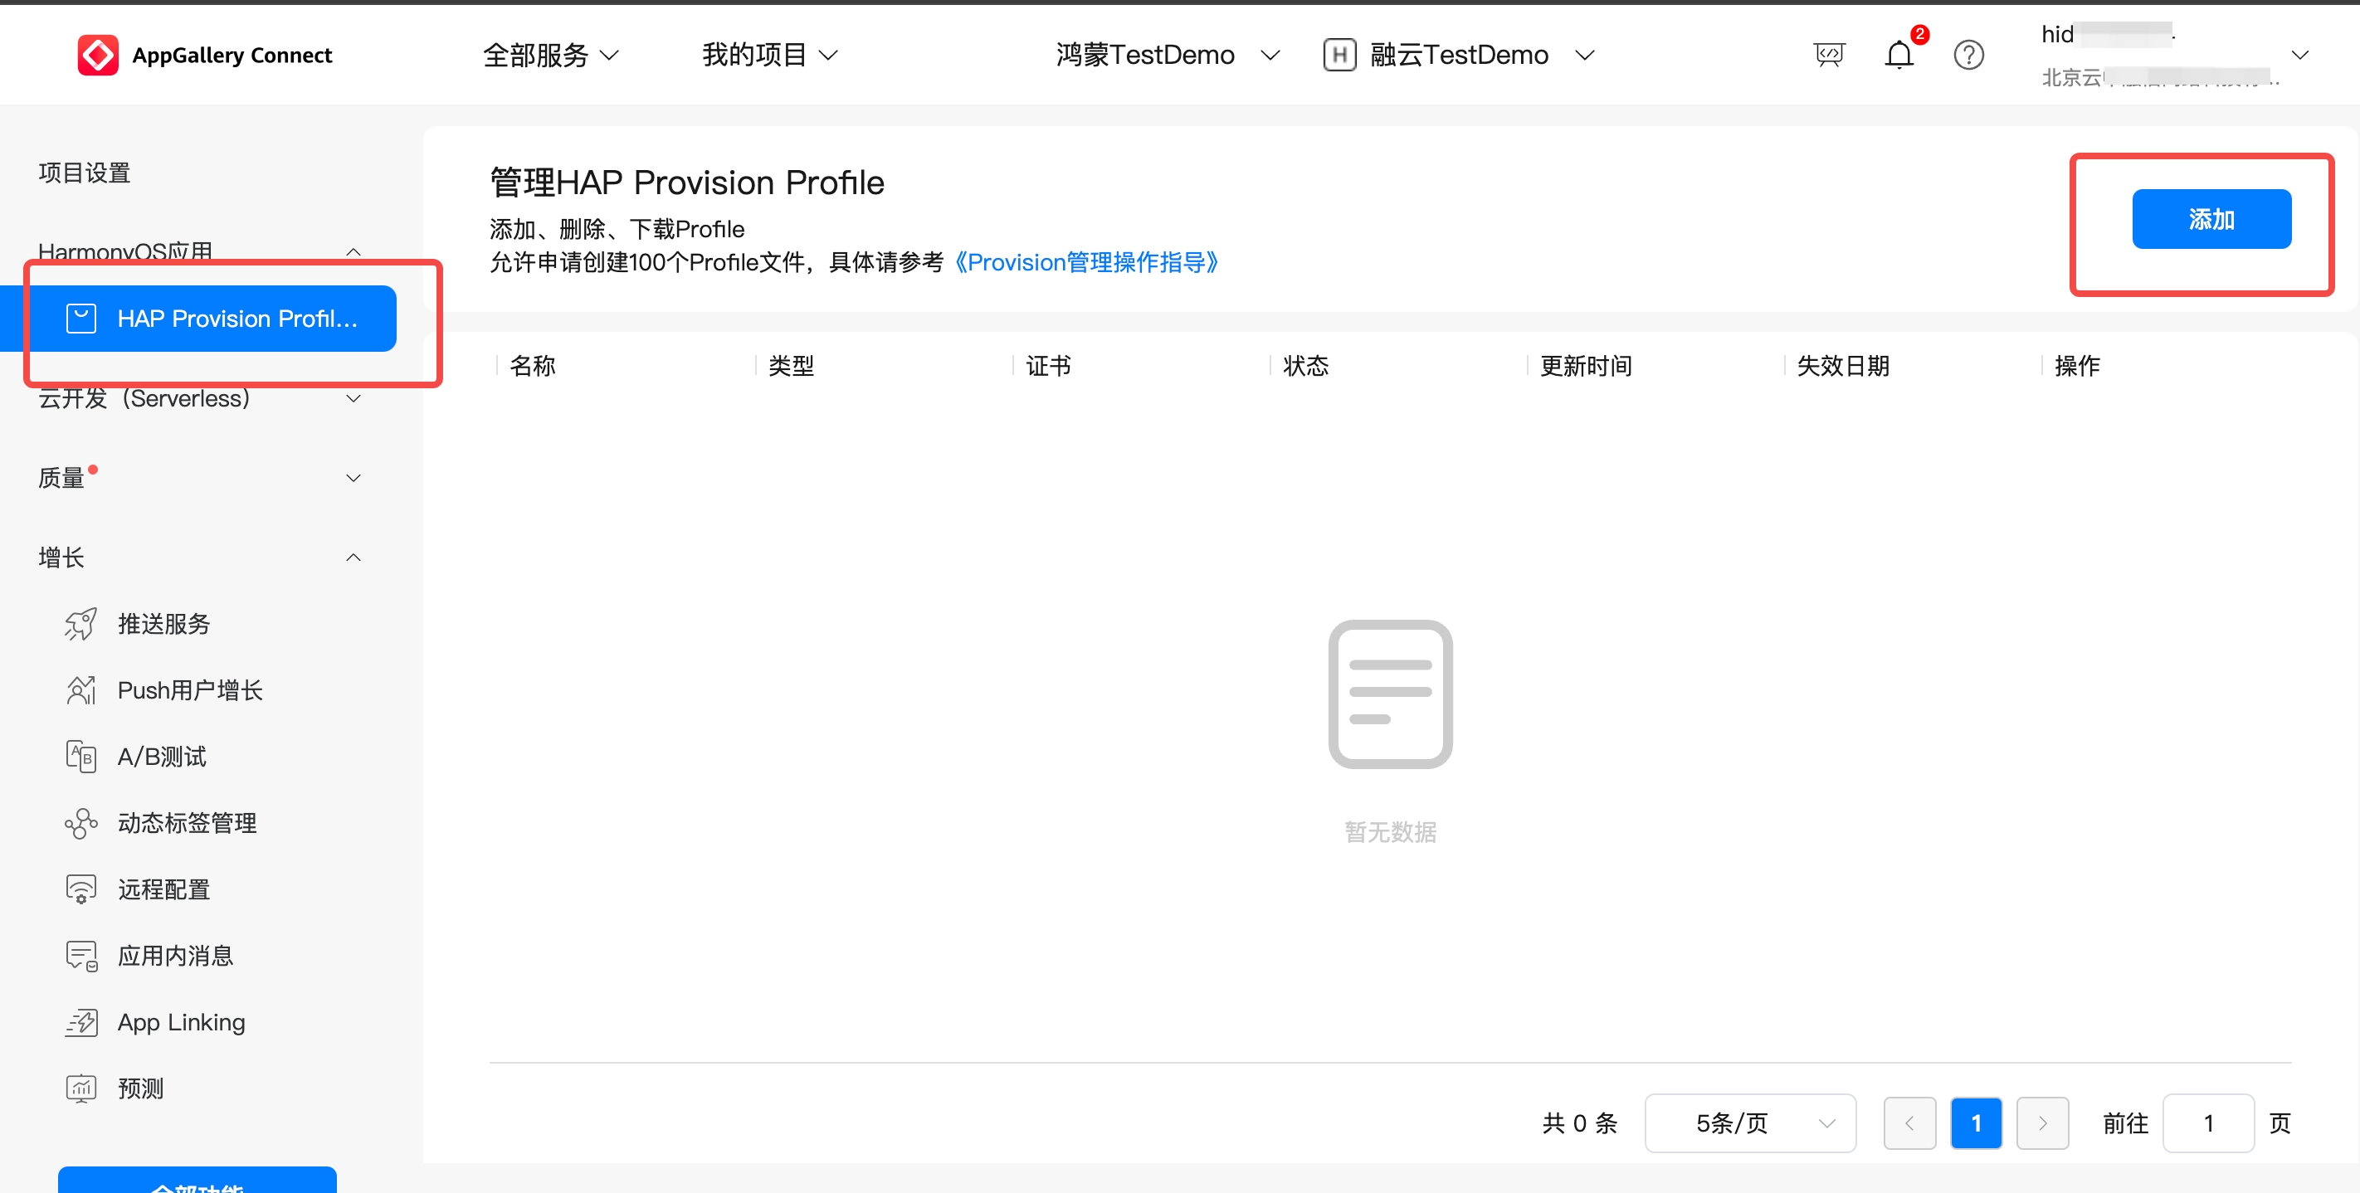Click the 证书 column header
The height and width of the screenshot is (1193, 2360).
[1048, 366]
